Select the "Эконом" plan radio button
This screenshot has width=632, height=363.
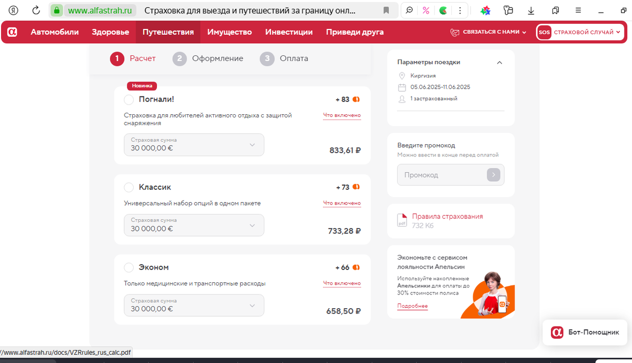point(129,268)
